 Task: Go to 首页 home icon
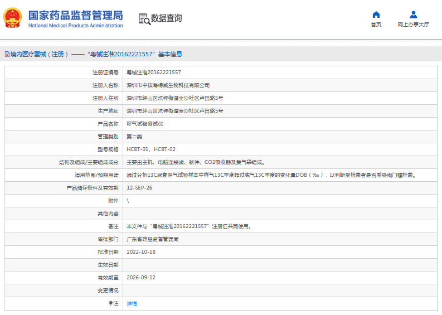(376, 14)
